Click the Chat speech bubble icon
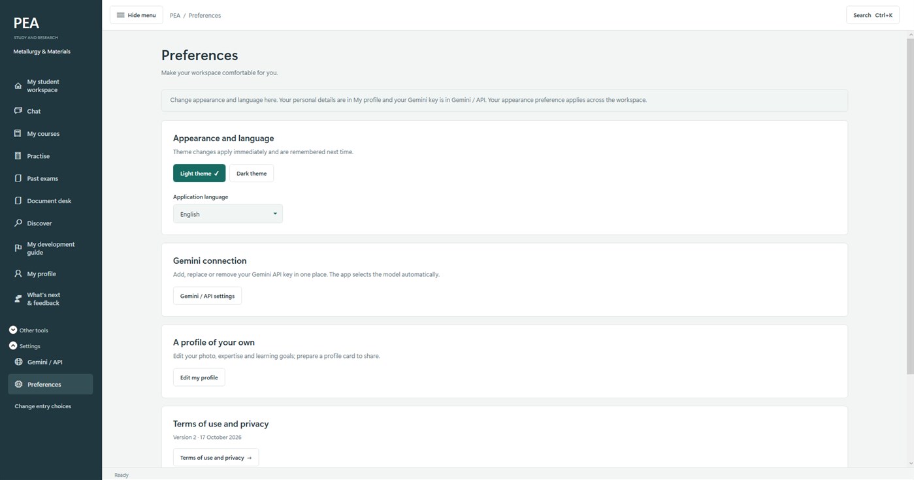 18,111
